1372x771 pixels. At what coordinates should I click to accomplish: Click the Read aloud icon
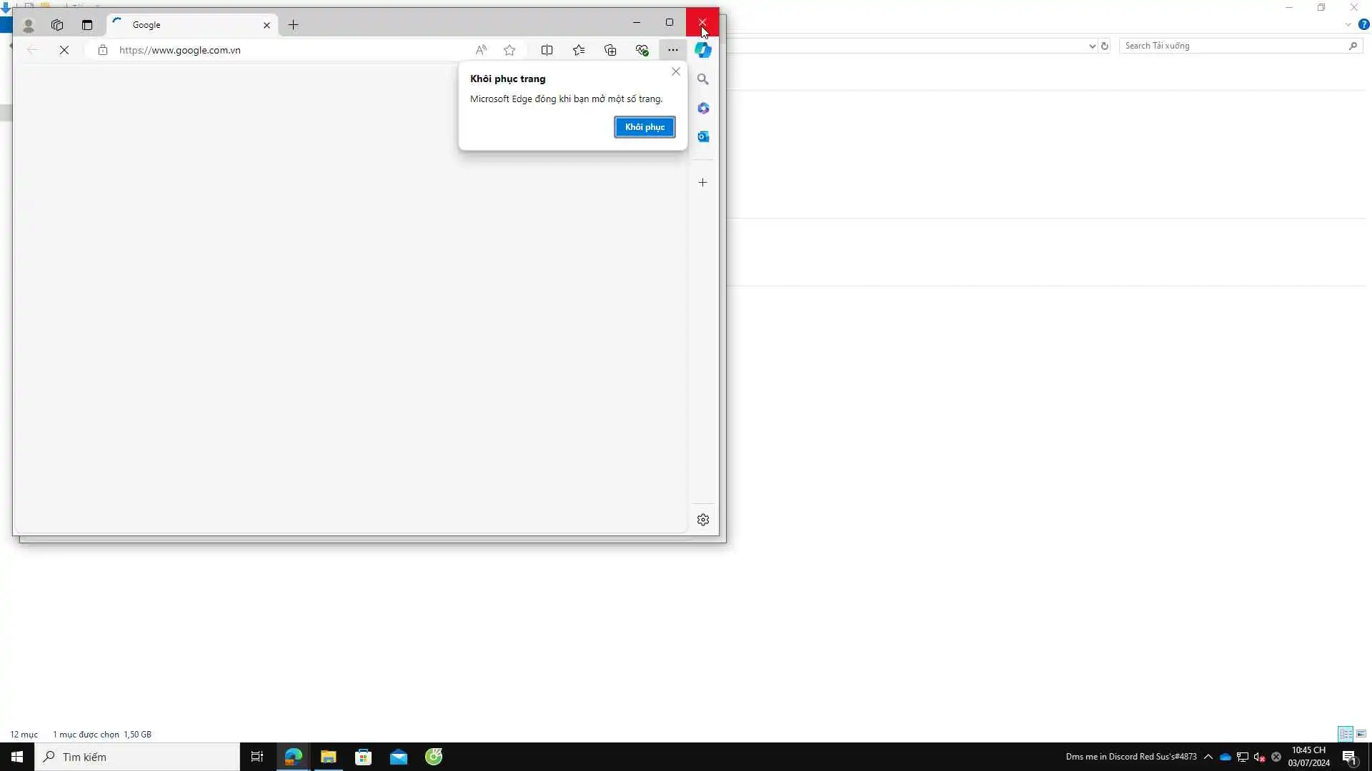pyautogui.click(x=481, y=50)
